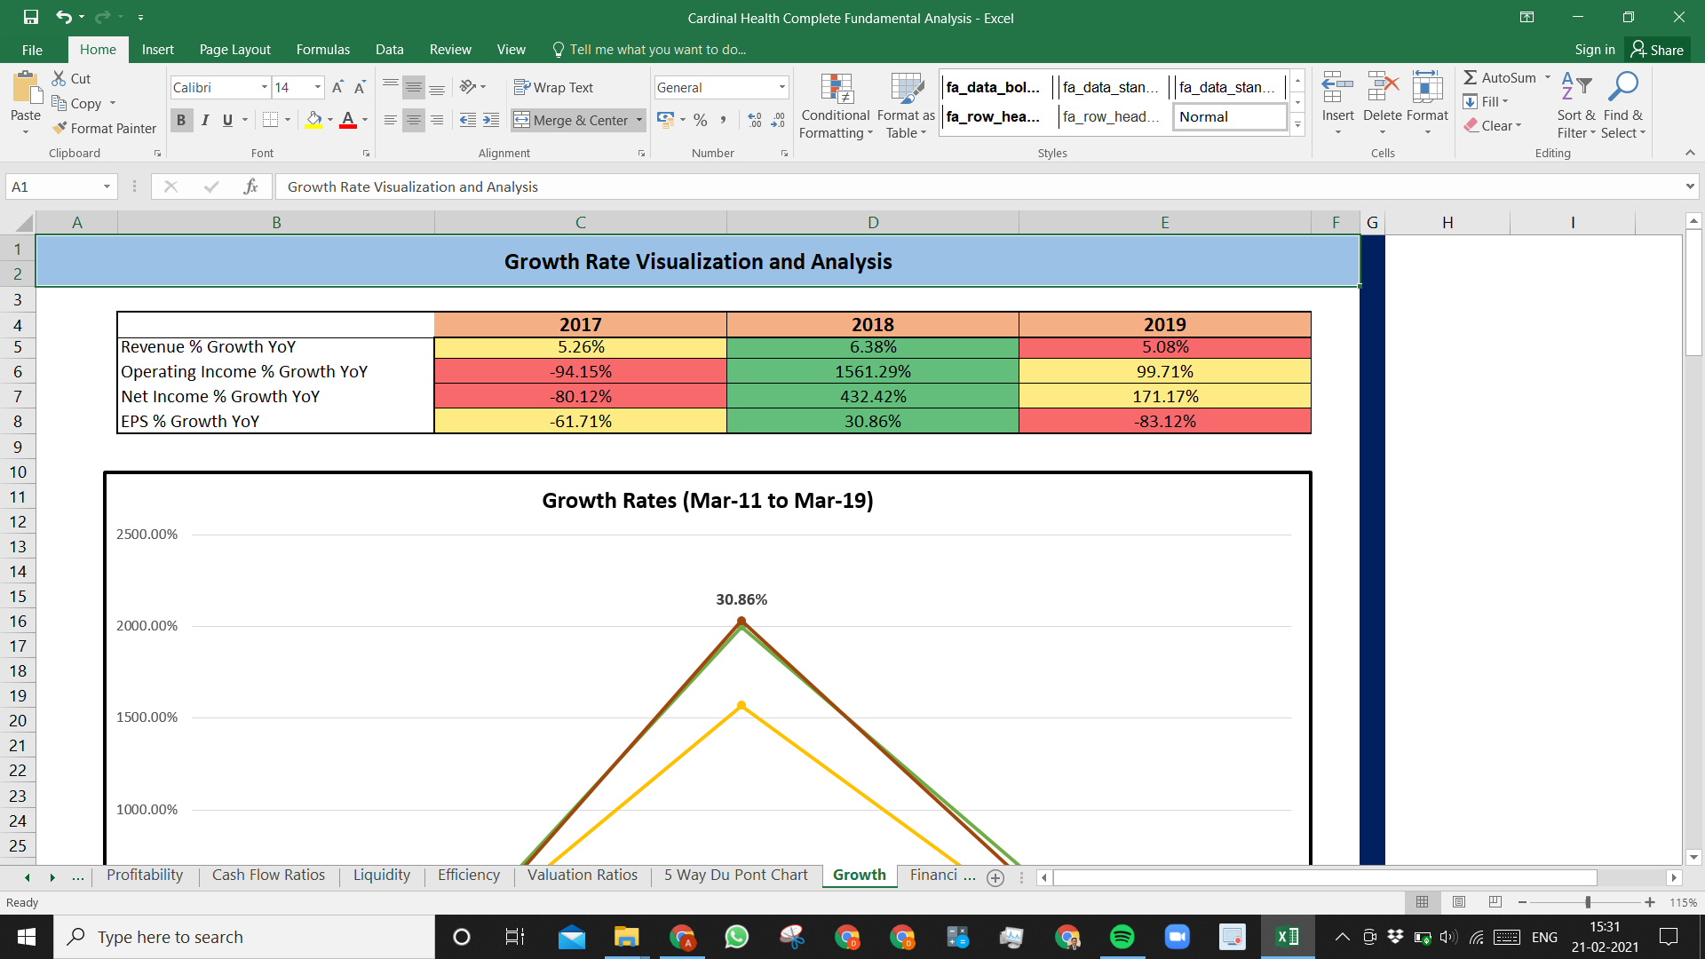
Task: Expand the Name Box dropdown
Action: (107, 186)
